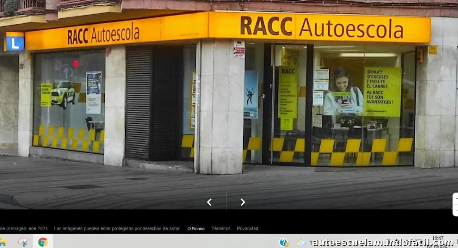Open Google Chrome from the taskbar

(43, 242)
